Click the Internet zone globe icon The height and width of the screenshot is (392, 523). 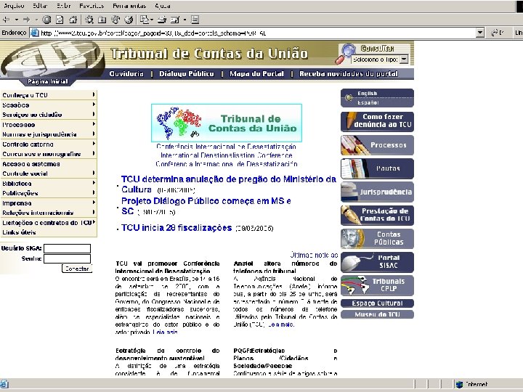459,384
